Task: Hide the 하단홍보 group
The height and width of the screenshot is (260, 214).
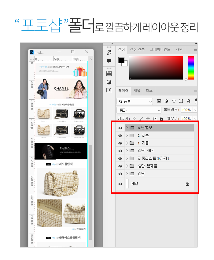Action: pyautogui.click(x=120, y=128)
